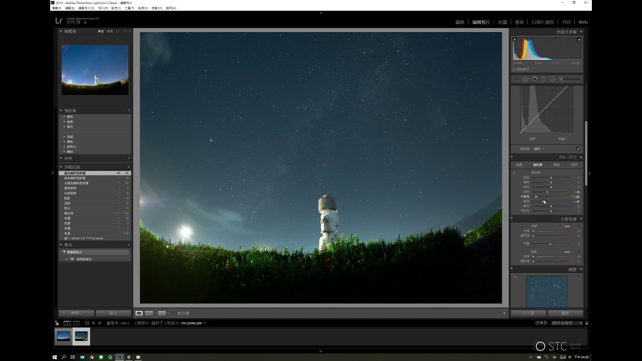This screenshot has height=361, width=642.
Task: Switch to the Print module
Action: coord(566,22)
